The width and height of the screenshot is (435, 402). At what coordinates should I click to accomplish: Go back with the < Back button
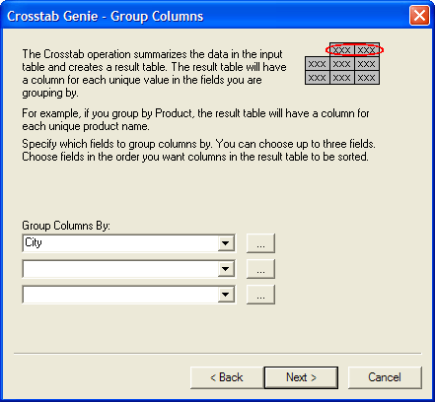pyautogui.click(x=227, y=377)
